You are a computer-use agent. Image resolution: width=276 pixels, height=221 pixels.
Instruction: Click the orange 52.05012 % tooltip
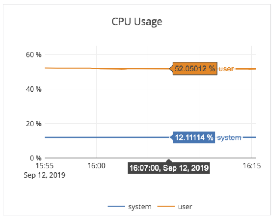point(195,69)
